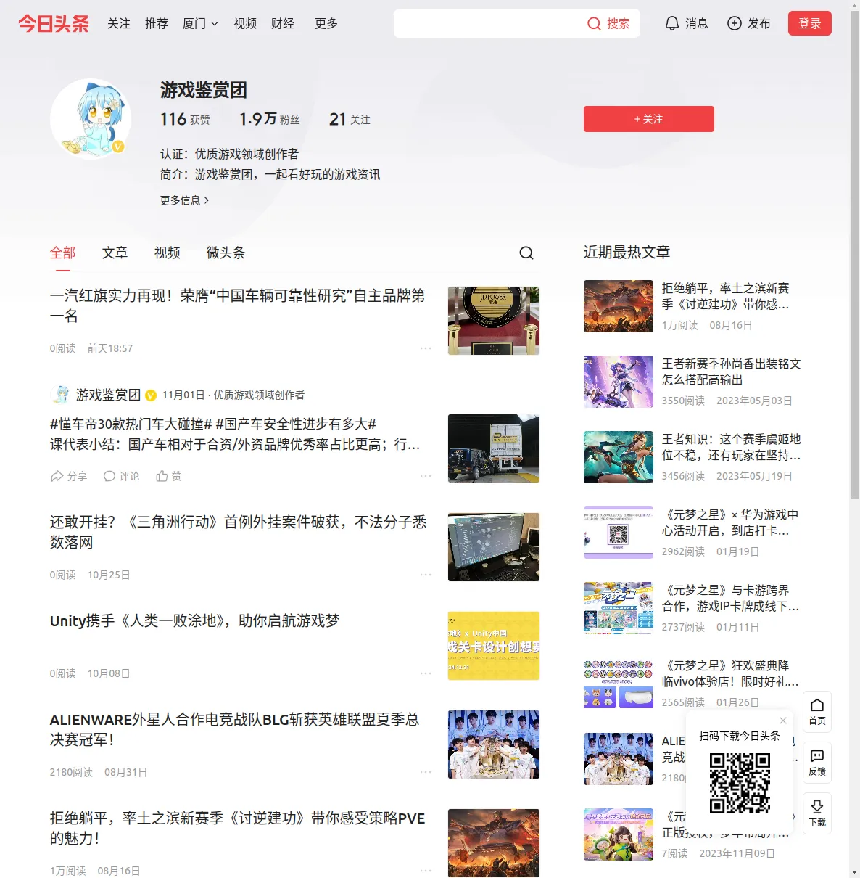Click the verified badge in the micro-post header
Screen dimensions: 860x878
point(151,395)
